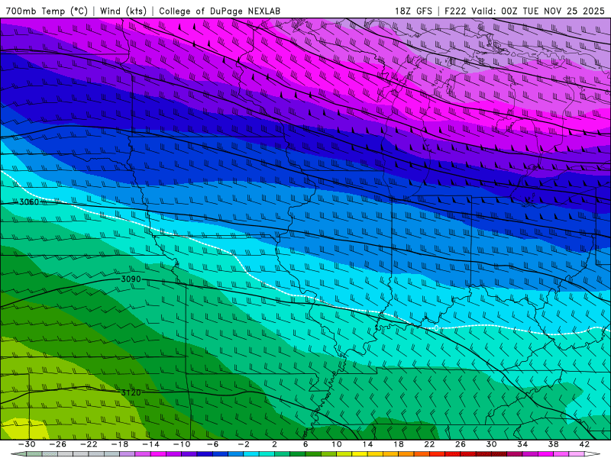
Task: Click the -26 colorbar tick label
Action: [x=58, y=444]
